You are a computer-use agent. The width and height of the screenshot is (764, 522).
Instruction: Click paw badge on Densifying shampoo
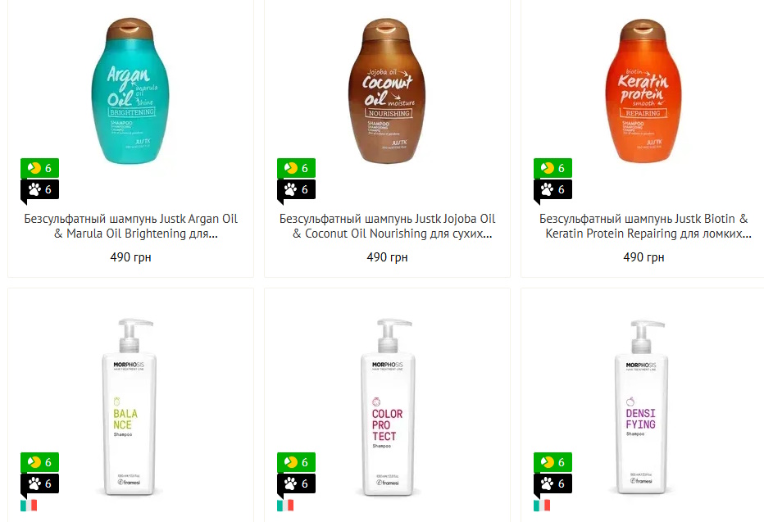click(553, 483)
